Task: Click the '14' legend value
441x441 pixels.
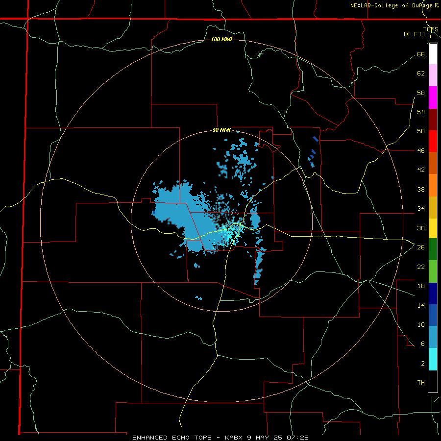Action: pos(421,305)
